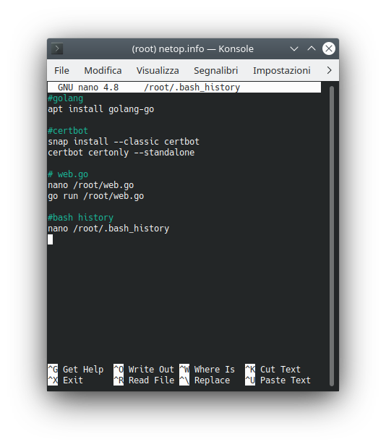
Task: Click the ^O Write Out shortcut
Action: pos(144,369)
